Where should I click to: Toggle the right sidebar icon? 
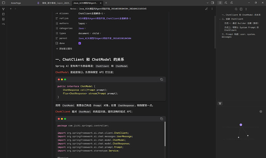pyautogui.click(x=212, y=3)
